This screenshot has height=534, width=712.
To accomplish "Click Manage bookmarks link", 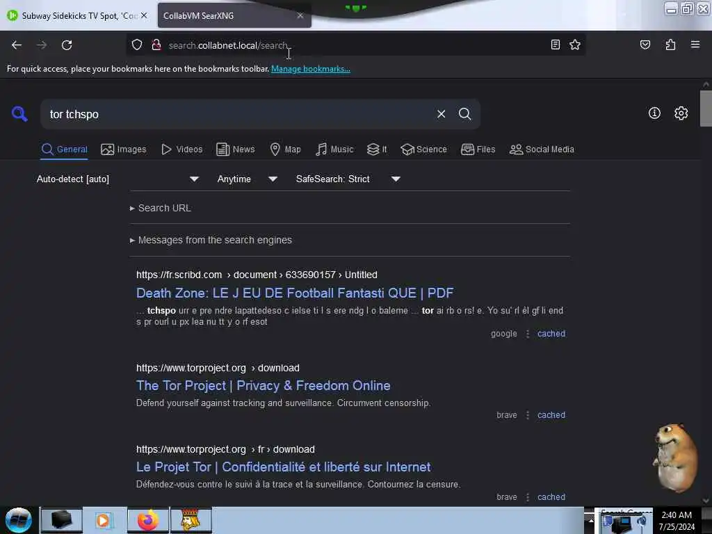I will [x=311, y=69].
